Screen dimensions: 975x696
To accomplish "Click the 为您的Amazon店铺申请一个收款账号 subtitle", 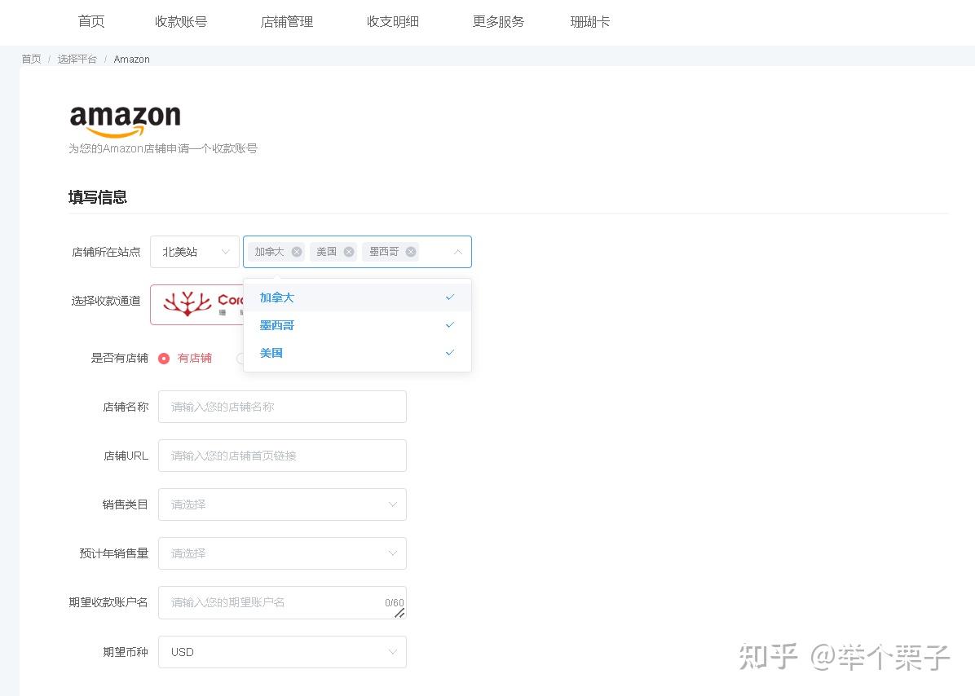I will (163, 148).
